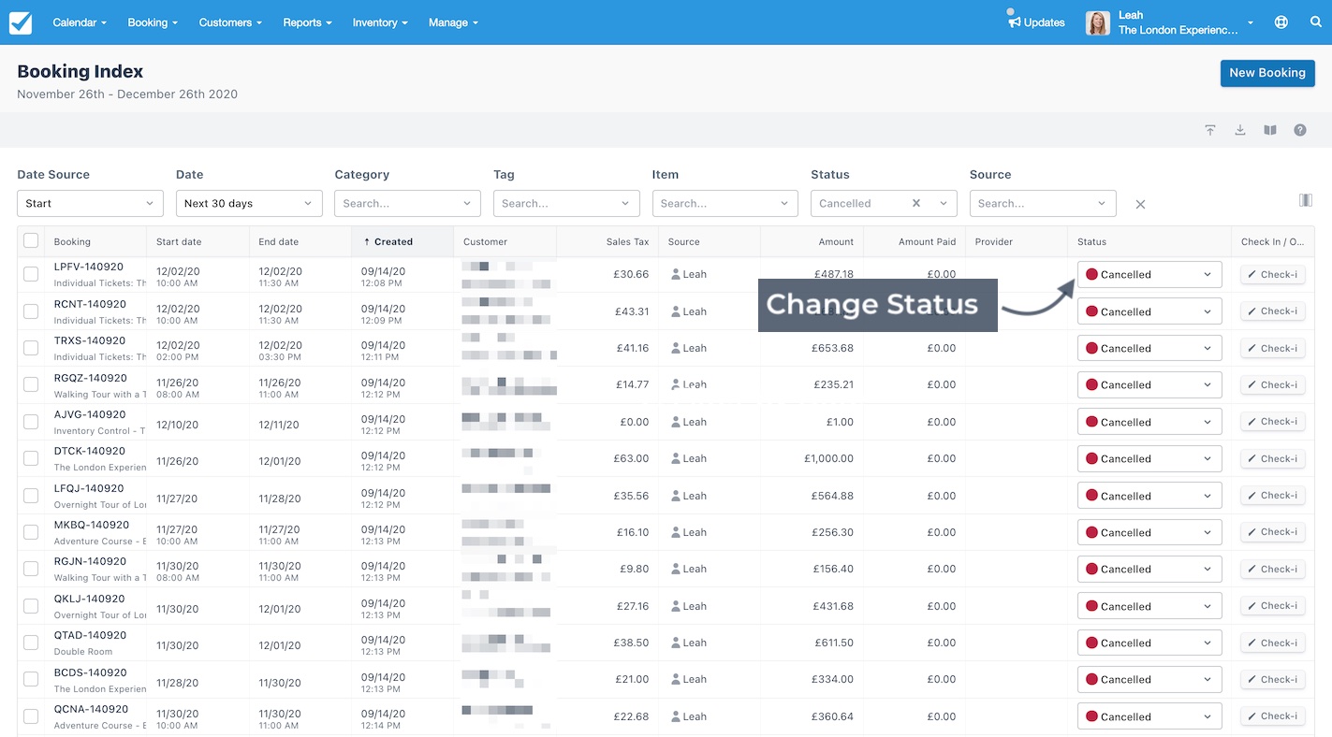The width and height of the screenshot is (1332, 737).
Task: Select the RCNT-140920 booking checkbox
Action: pyautogui.click(x=31, y=311)
